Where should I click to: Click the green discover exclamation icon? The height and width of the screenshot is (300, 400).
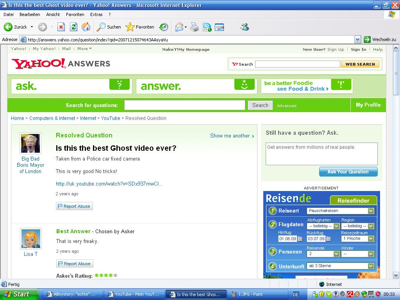341,84
